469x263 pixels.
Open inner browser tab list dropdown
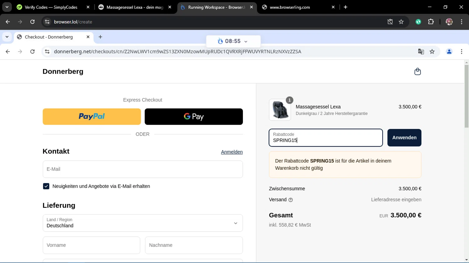7,37
